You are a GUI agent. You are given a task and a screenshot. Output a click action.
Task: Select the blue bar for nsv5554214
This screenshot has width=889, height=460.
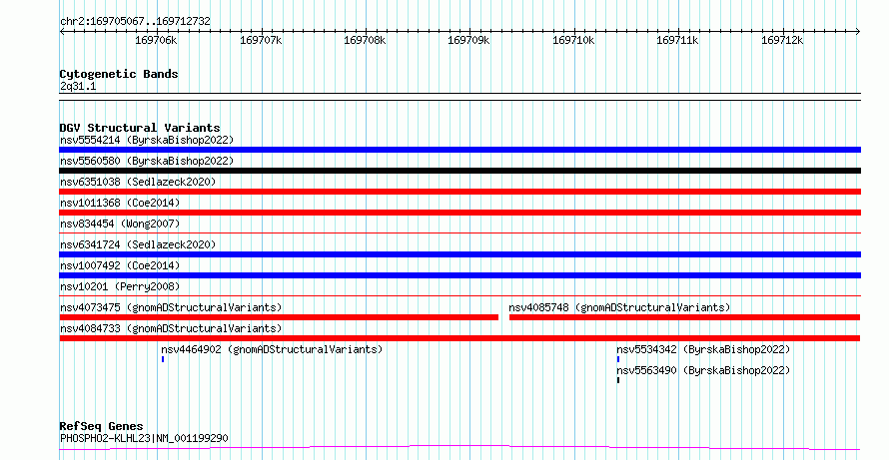pos(459,150)
